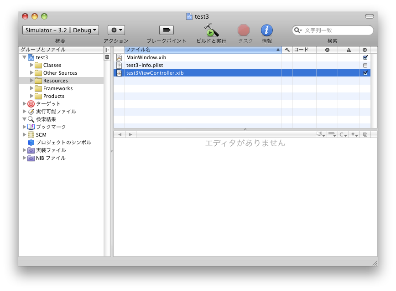Click the コード column header
Screen dimensions: 396x291
point(304,50)
